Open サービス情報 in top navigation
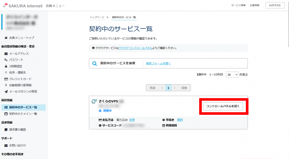Screen dimensions: 289x159 click(x=238, y=5)
